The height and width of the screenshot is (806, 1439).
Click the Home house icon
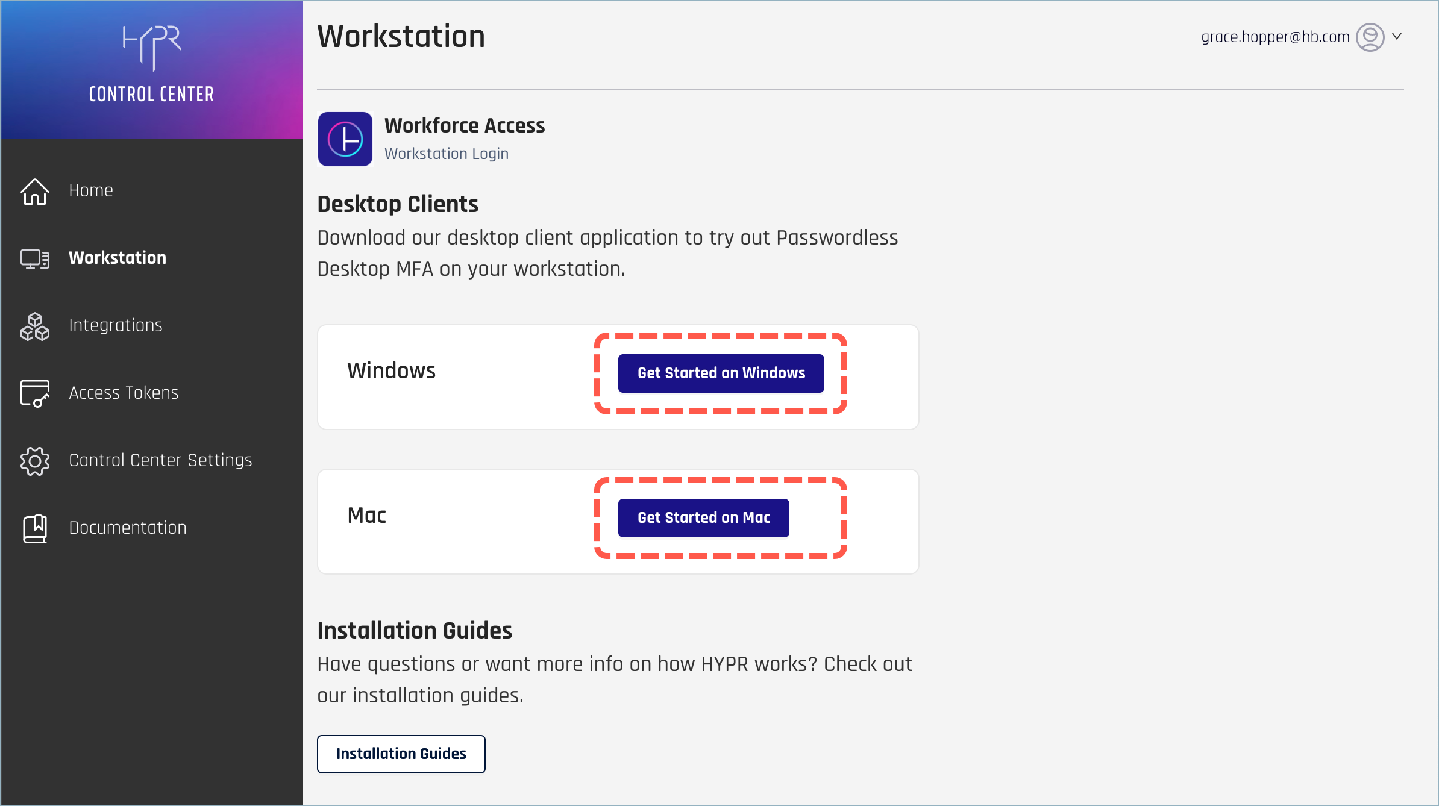(35, 192)
